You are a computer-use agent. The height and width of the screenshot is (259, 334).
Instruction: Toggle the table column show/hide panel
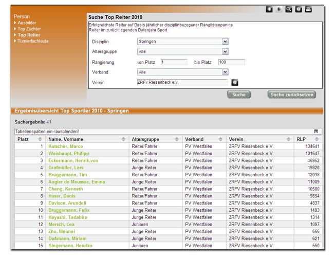point(316,132)
